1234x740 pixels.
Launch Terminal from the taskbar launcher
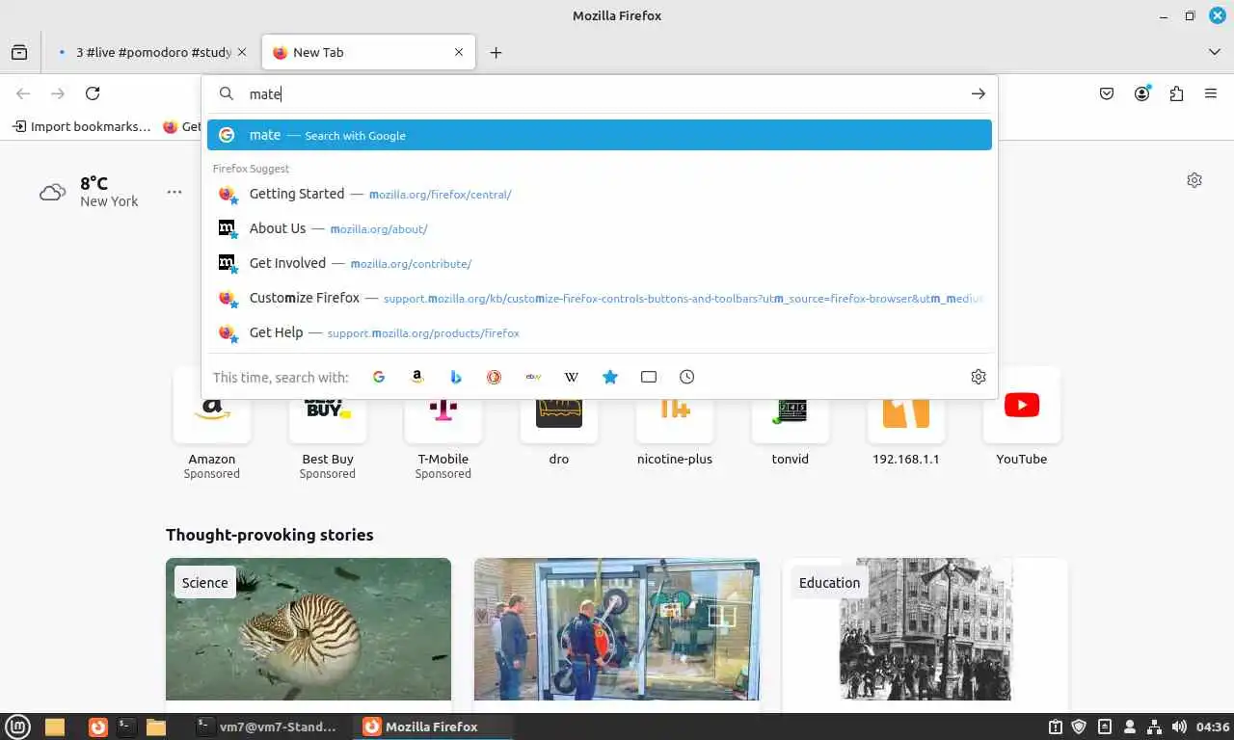click(126, 727)
